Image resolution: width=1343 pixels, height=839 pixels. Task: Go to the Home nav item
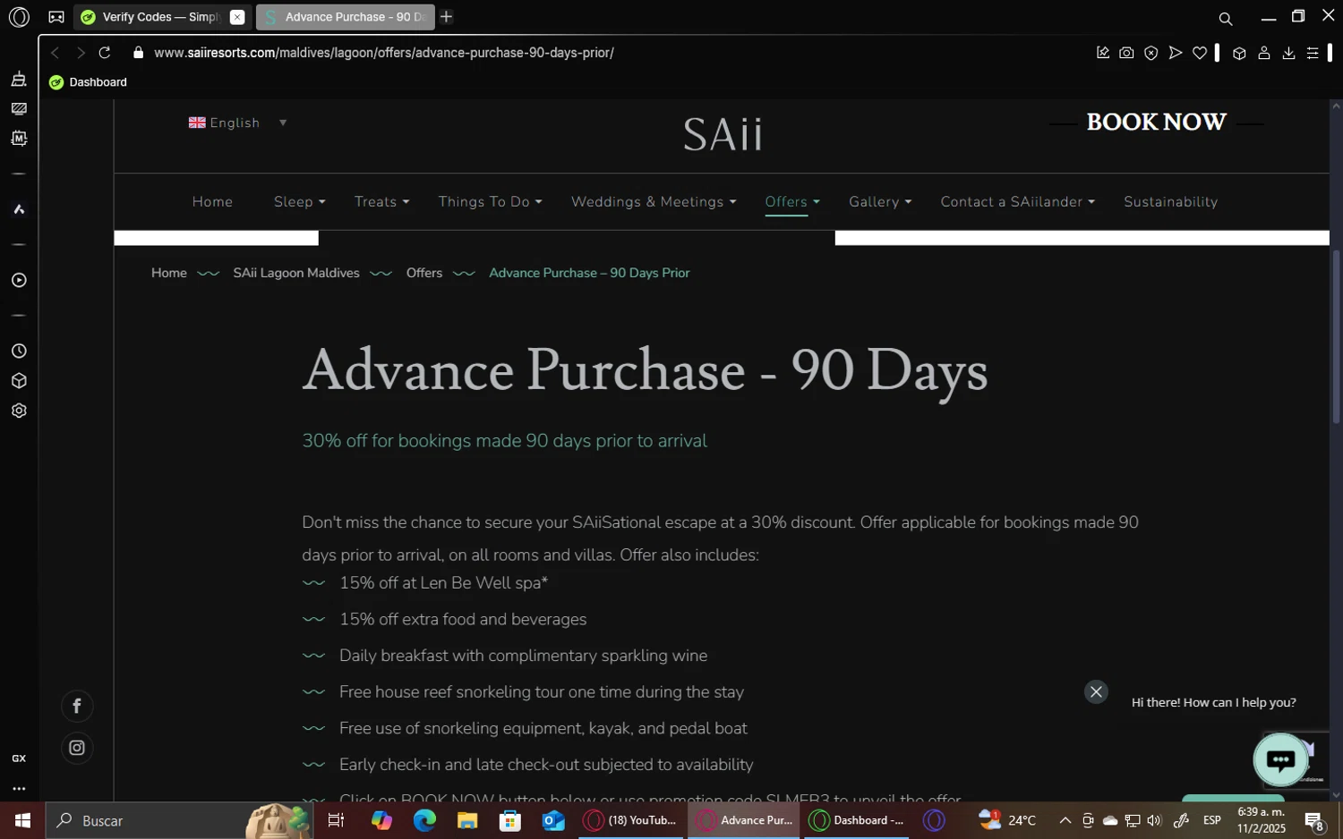tap(212, 202)
